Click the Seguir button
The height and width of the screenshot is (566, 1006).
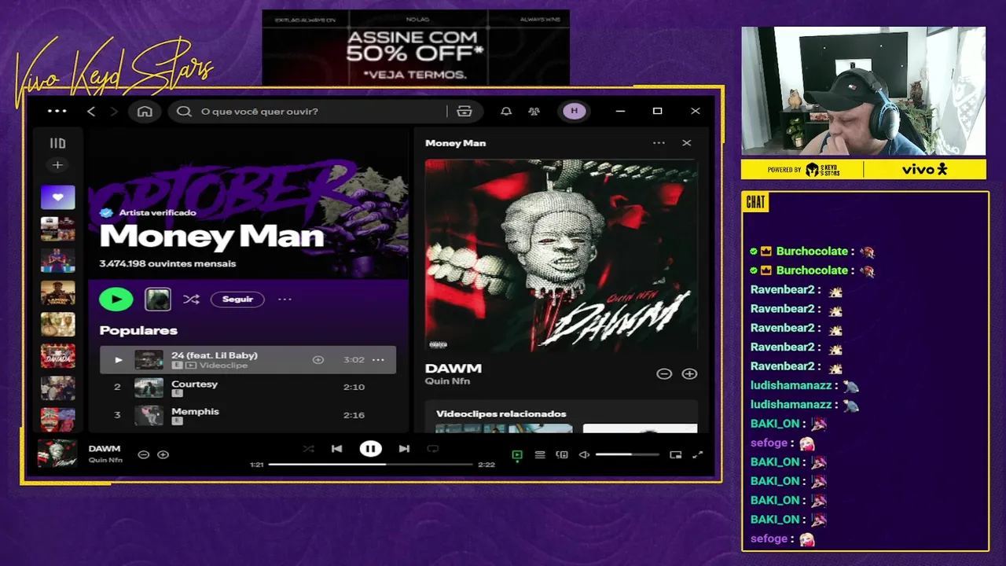pyautogui.click(x=237, y=300)
